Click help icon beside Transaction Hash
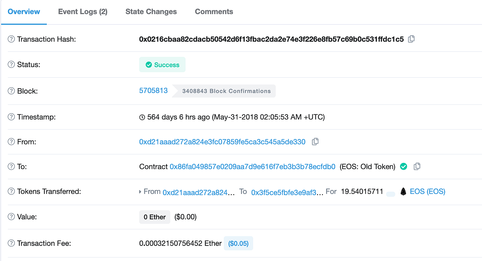 coord(11,39)
